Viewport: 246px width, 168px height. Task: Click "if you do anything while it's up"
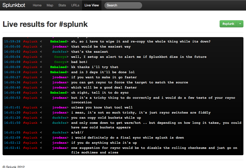(x=104, y=143)
